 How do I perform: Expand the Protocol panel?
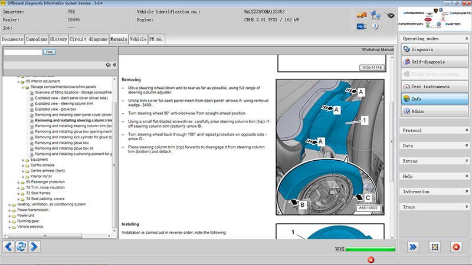467,130
